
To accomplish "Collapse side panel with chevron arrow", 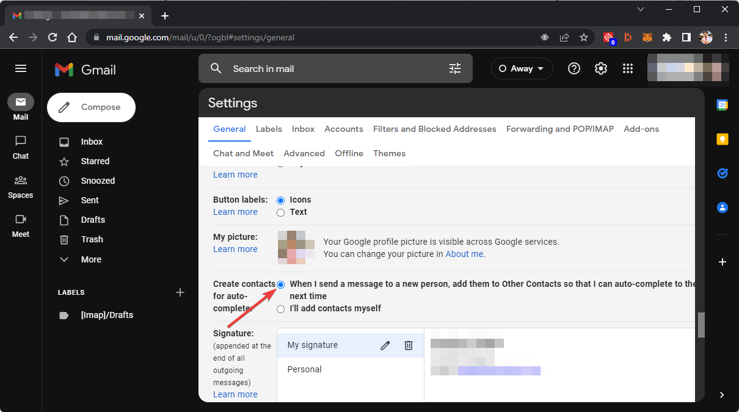I will click(723, 395).
